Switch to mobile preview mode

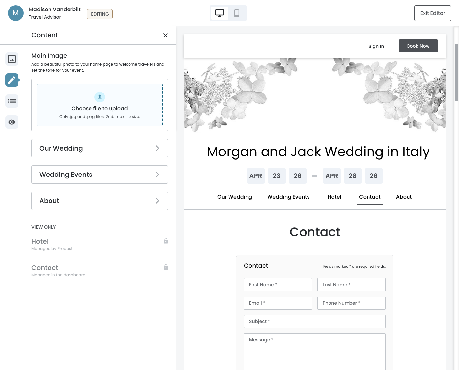(237, 13)
